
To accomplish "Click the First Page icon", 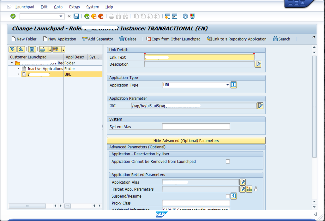I will [136, 16].
